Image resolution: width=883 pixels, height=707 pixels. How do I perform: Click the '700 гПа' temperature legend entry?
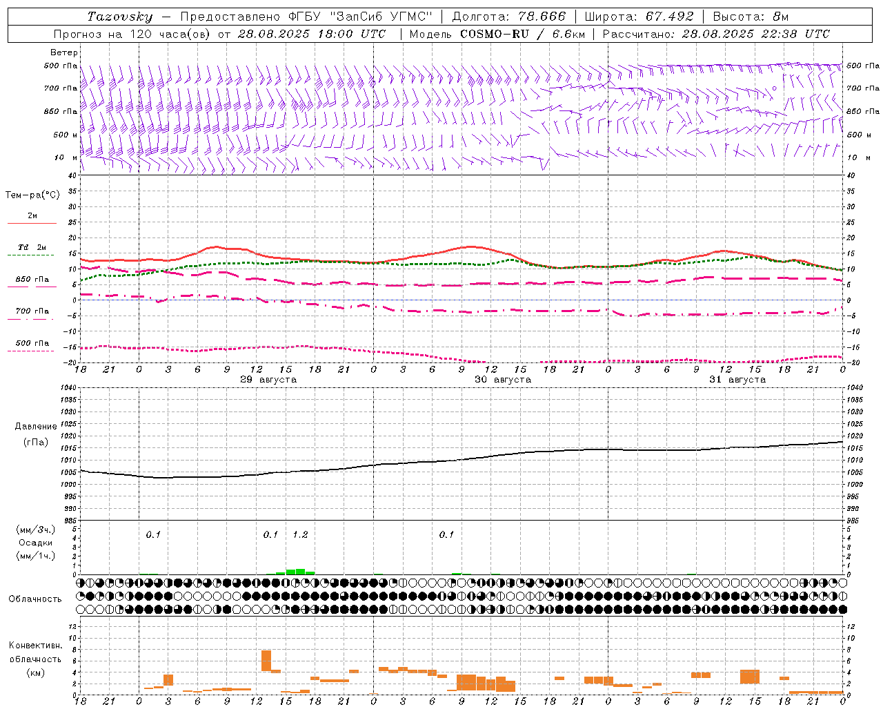click(x=32, y=311)
